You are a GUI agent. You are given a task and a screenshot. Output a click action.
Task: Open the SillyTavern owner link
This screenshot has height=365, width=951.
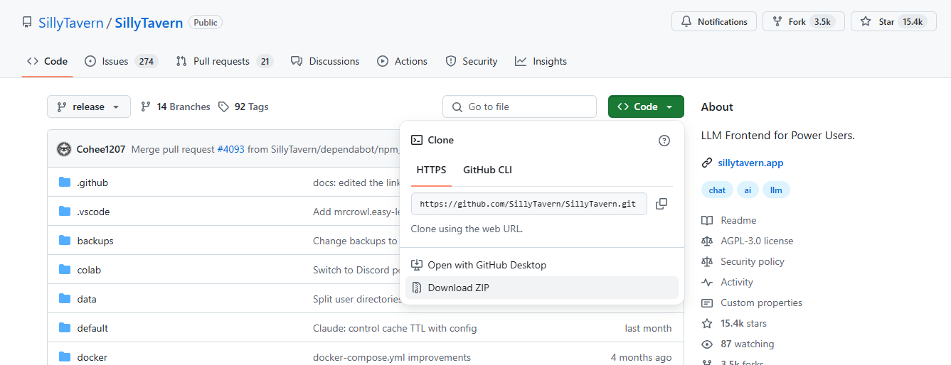70,22
